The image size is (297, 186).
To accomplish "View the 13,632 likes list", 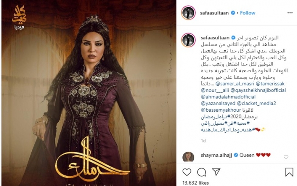I will [196, 183].
